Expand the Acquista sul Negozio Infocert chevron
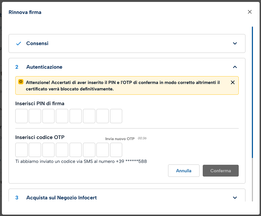 pos(235,198)
